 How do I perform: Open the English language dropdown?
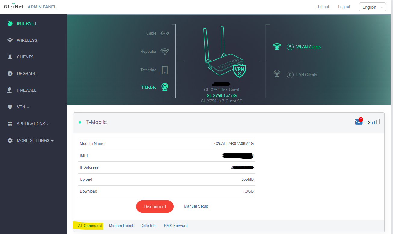coord(372,7)
